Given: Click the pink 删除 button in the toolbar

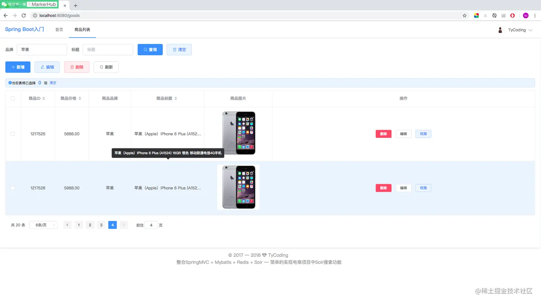Looking at the screenshot, I should (77, 67).
